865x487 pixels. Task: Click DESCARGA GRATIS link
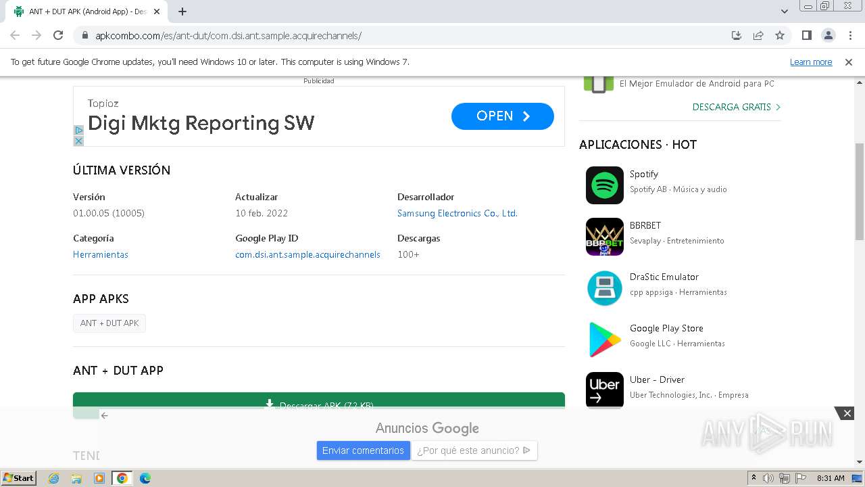click(x=737, y=107)
